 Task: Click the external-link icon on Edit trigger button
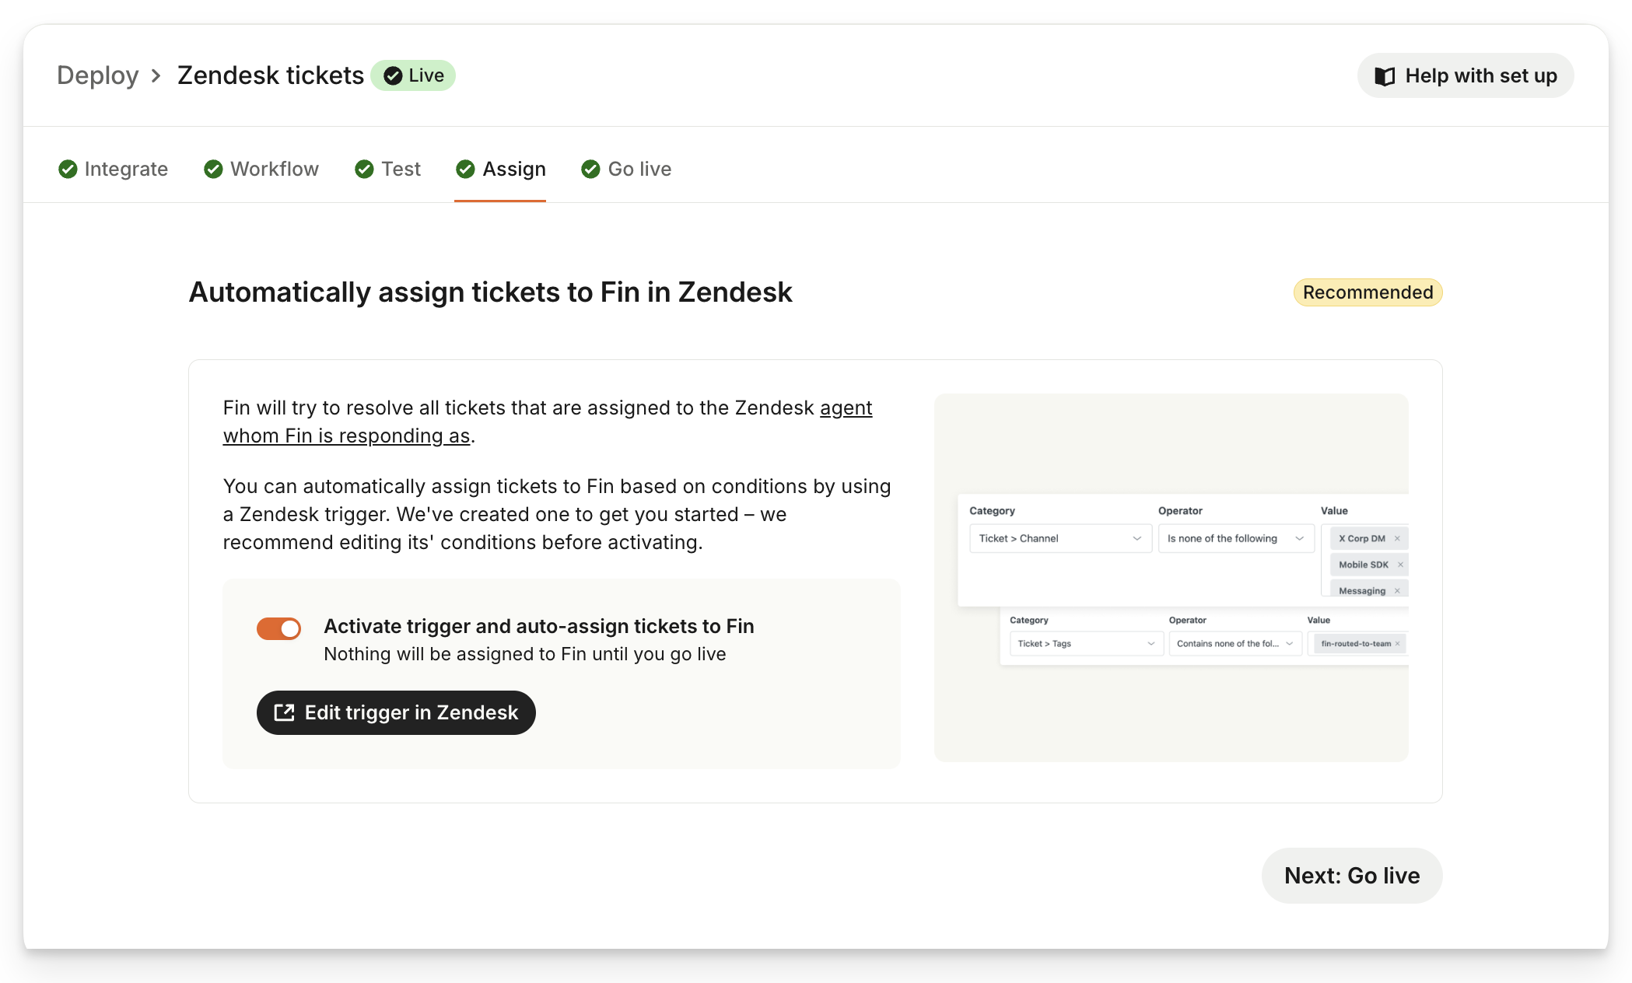pyautogui.click(x=285, y=712)
